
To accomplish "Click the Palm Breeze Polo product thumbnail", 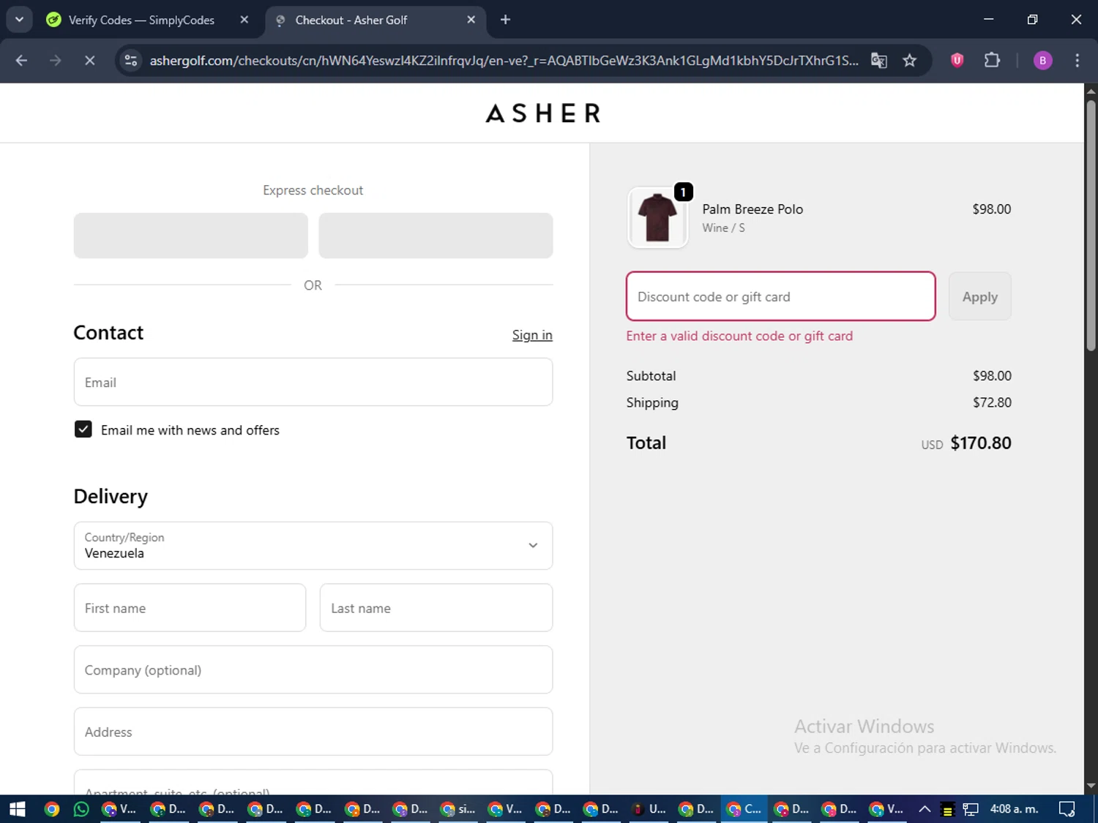I will pos(657,218).
